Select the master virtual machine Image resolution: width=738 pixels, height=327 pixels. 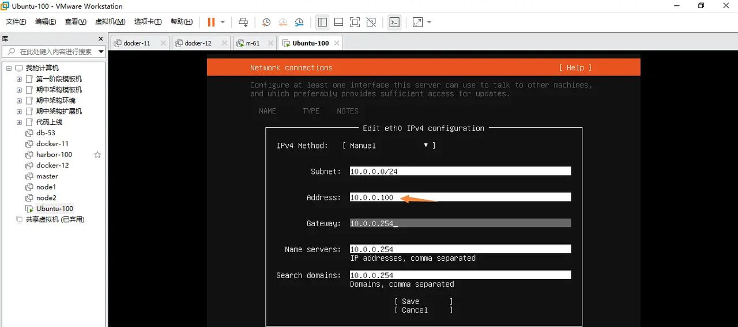point(47,176)
